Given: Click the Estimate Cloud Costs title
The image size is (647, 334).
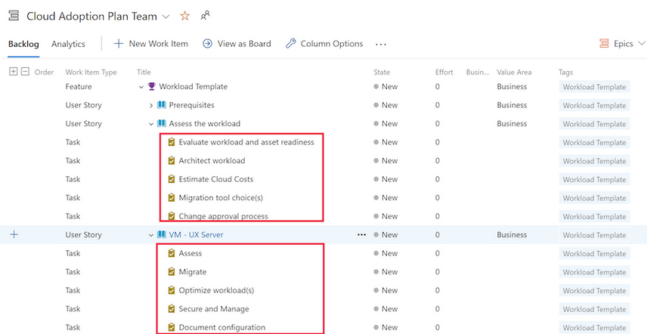Looking at the screenshot, I should click(x=216, y=179).
